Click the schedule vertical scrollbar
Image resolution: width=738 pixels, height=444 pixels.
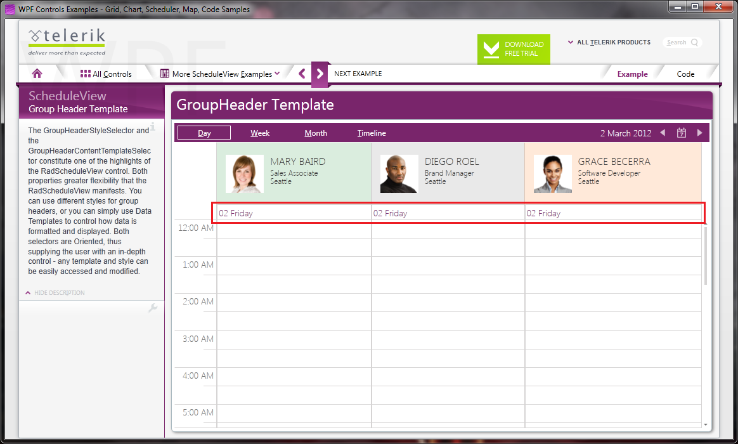click(x=705, y=255)
